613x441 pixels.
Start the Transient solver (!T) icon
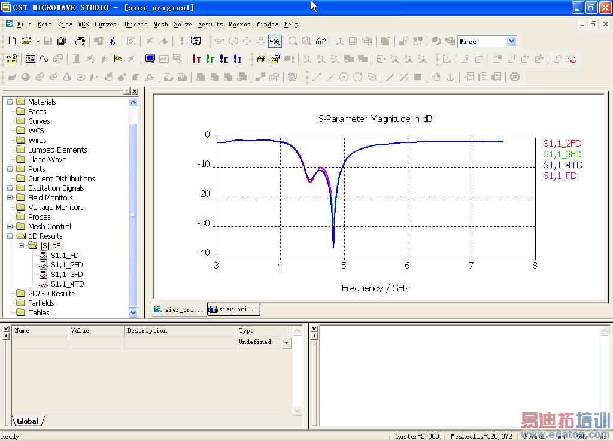(196, 59)
